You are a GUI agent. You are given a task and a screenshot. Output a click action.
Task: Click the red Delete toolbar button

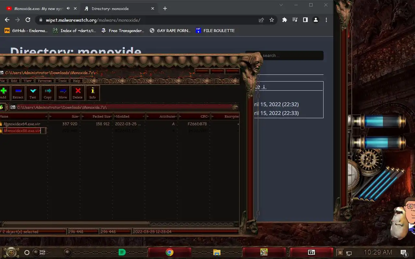pos(77,93)
